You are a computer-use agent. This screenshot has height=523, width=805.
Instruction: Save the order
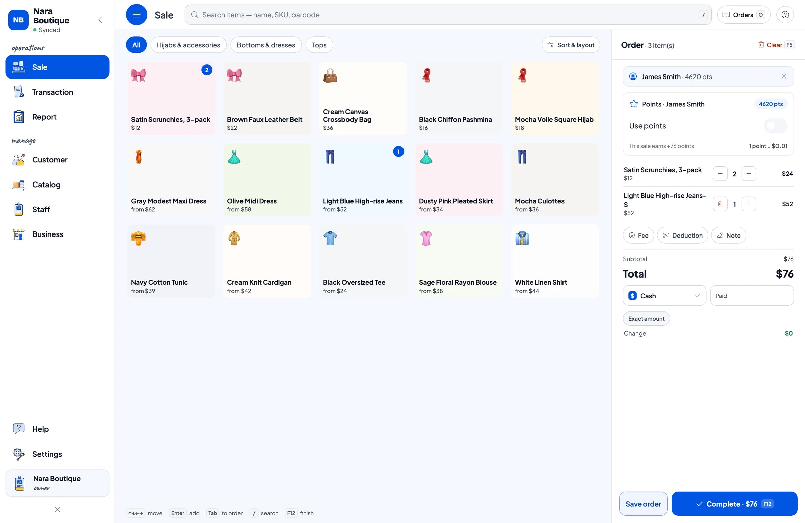[x=643, y=504]
